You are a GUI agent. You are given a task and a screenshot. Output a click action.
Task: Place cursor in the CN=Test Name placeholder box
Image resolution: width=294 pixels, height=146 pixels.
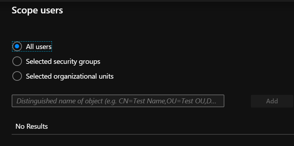(118, 101)
